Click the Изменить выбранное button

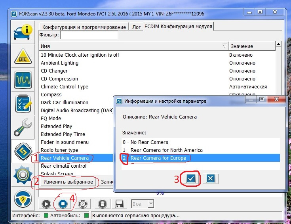[68, 182]
